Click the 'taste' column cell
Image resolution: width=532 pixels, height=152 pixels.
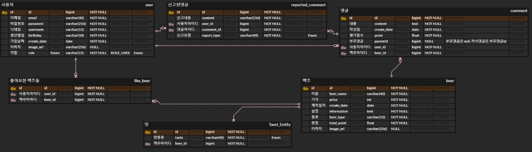182,138
